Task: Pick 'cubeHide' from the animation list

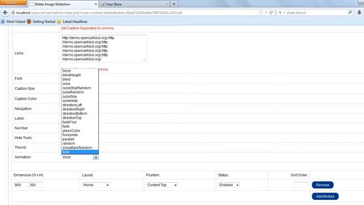Action: pyautogui.click(x=80, y=101)
